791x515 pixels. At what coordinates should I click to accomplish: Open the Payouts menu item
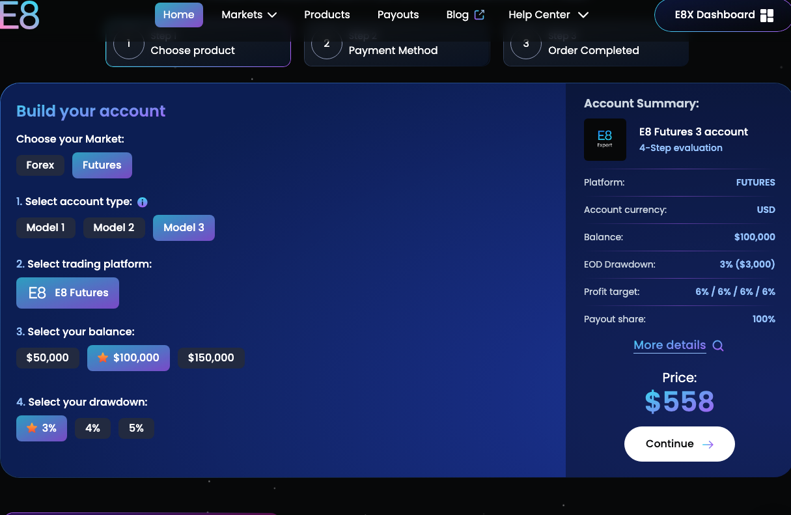398,15
